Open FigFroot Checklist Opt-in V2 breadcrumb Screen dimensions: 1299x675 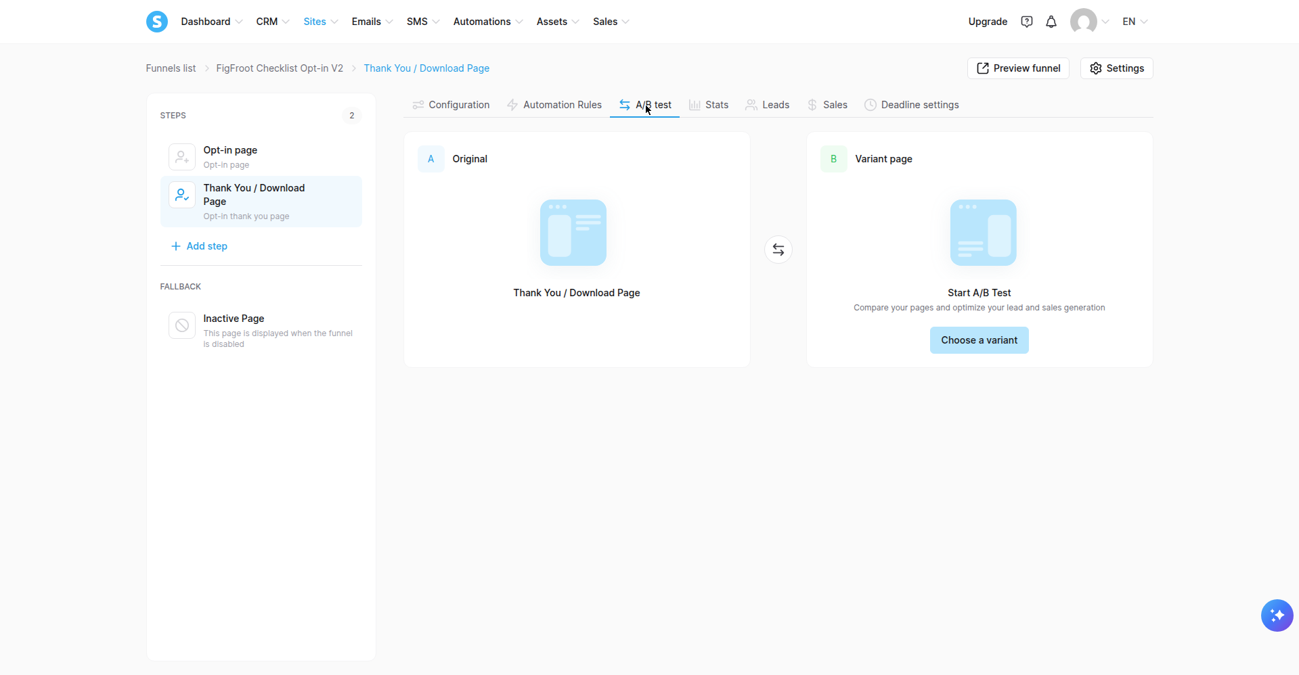(280, 68)
